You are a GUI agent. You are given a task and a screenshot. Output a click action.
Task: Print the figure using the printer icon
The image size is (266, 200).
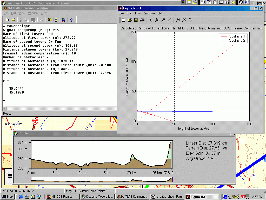click(142, 20)
